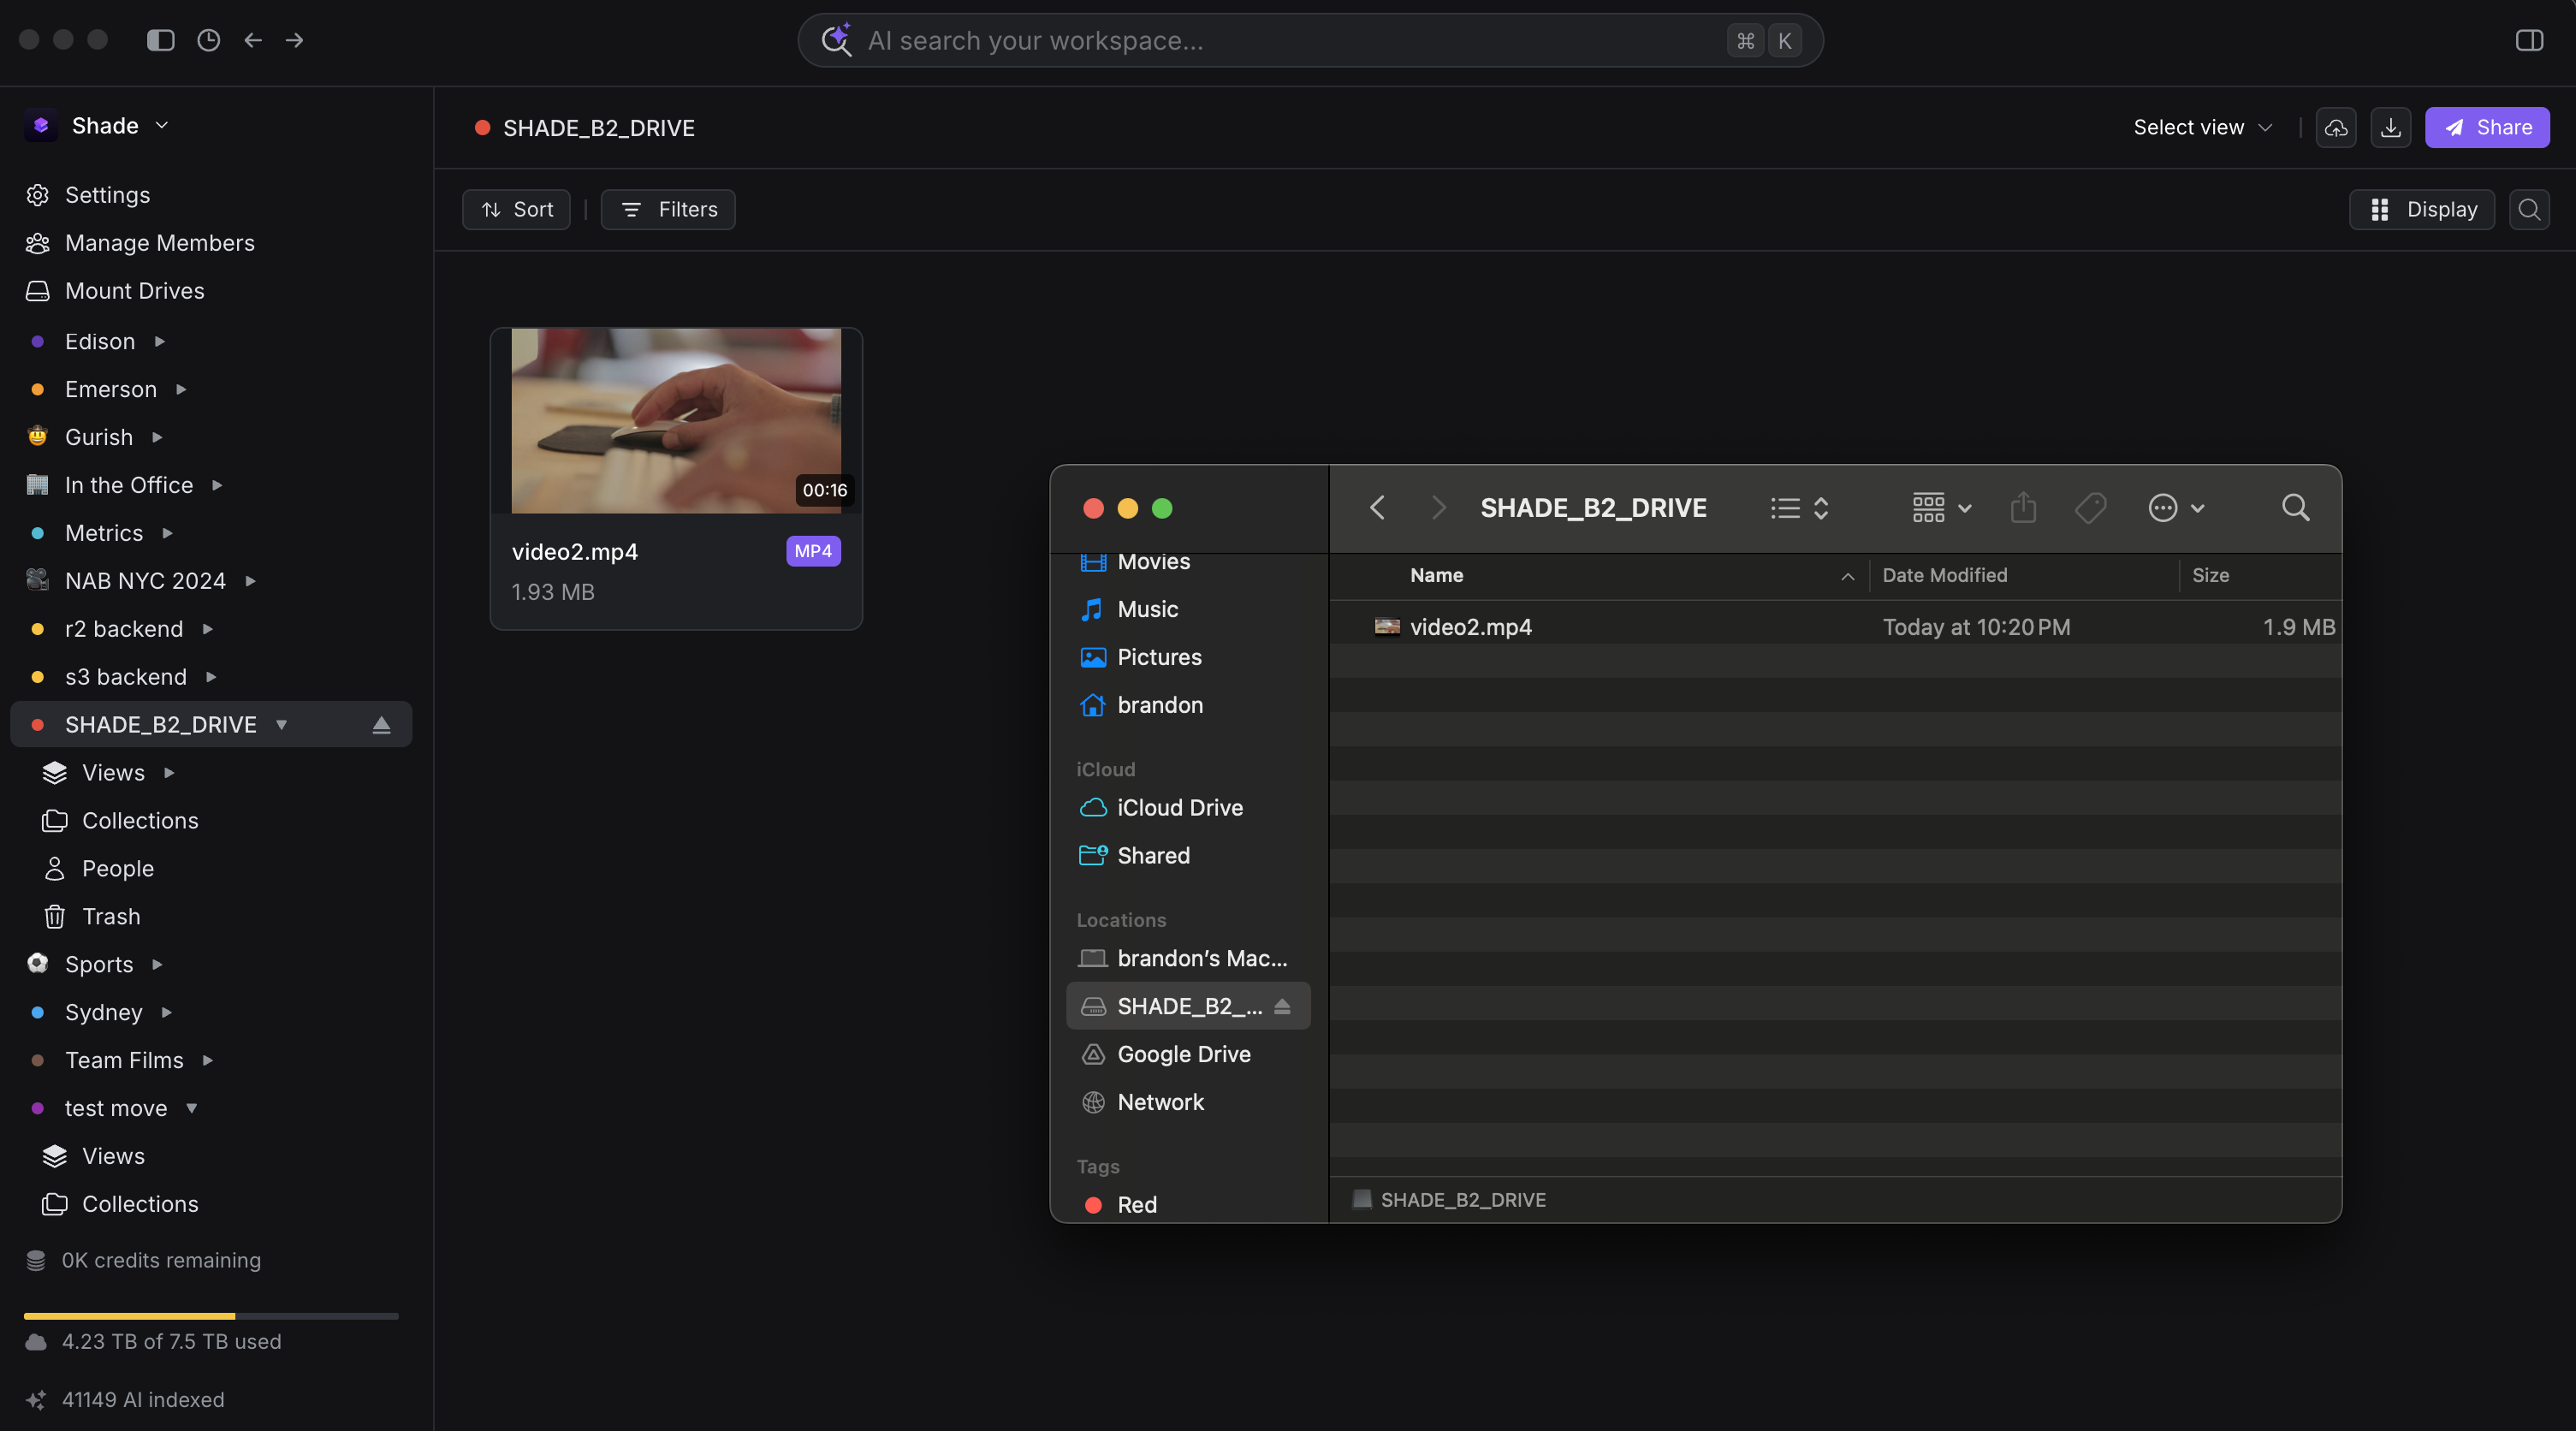Toggle the left sidebar panel icon
This screenshot has width=2576, height=1431.
pyautogui.click(x=160, y=40)
